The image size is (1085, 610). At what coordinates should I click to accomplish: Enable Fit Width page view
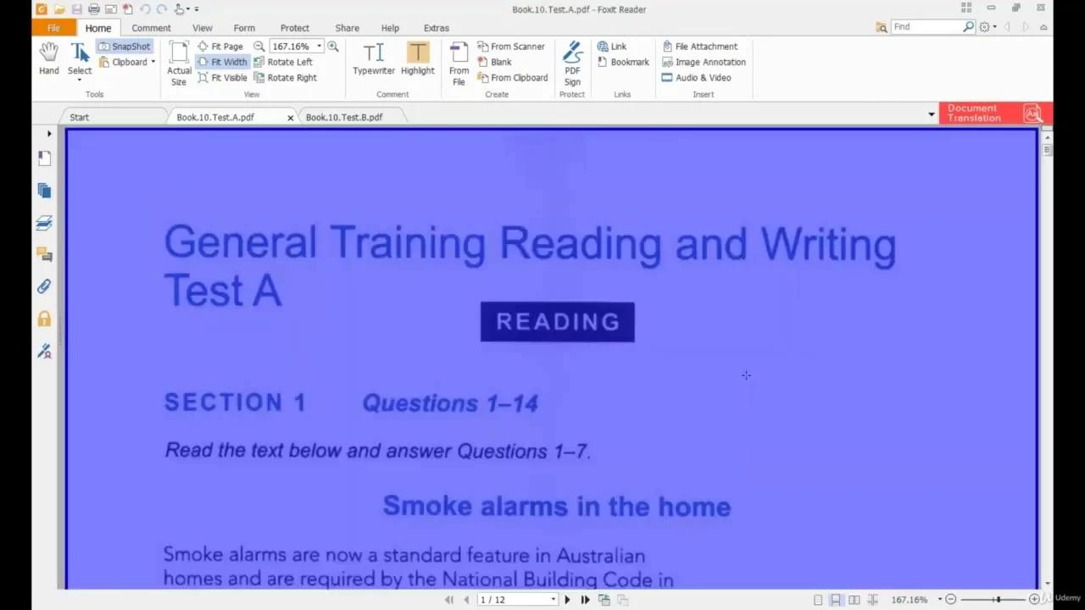point(228,61)
